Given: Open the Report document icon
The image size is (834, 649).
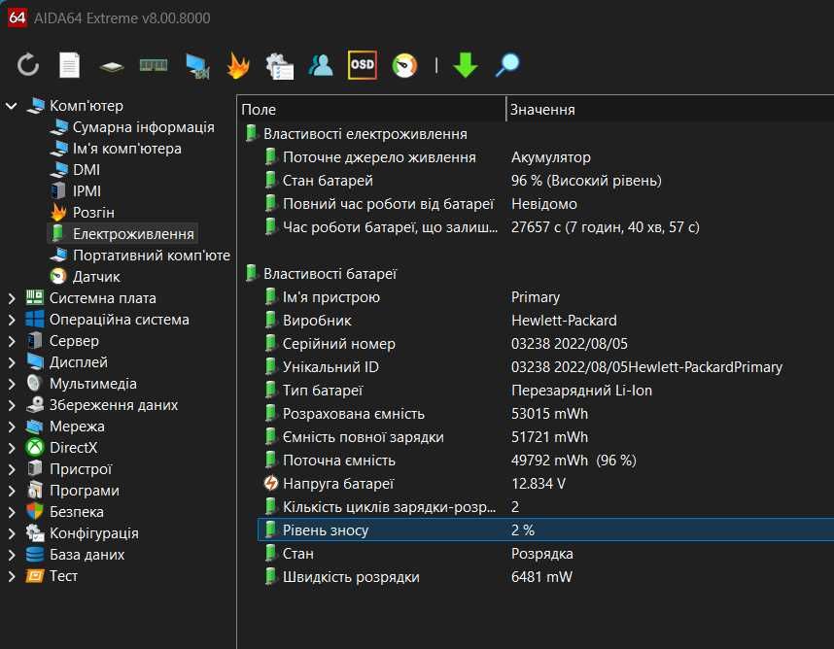Looking at the screenshot, I should point(70,65).
